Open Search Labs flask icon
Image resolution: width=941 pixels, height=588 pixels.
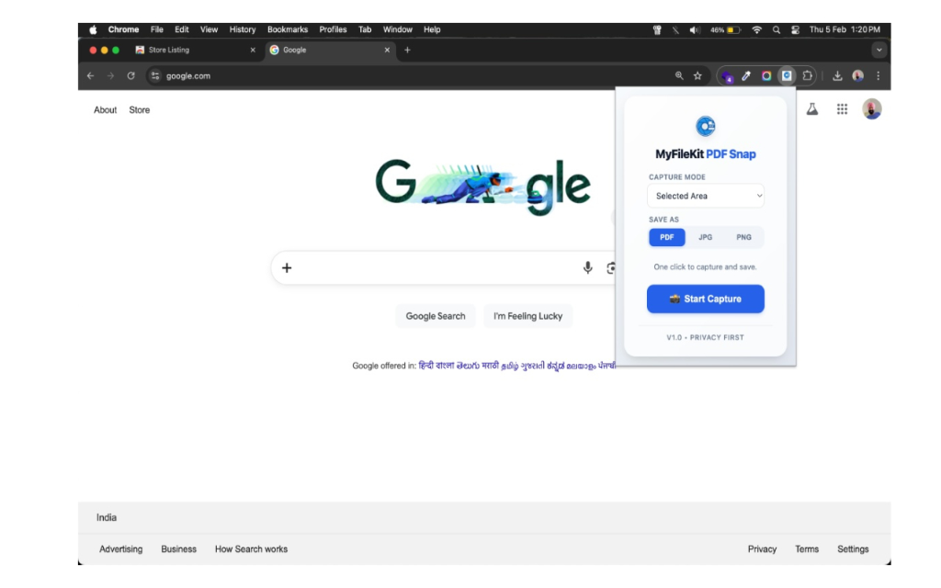click(x=812, y=109)
